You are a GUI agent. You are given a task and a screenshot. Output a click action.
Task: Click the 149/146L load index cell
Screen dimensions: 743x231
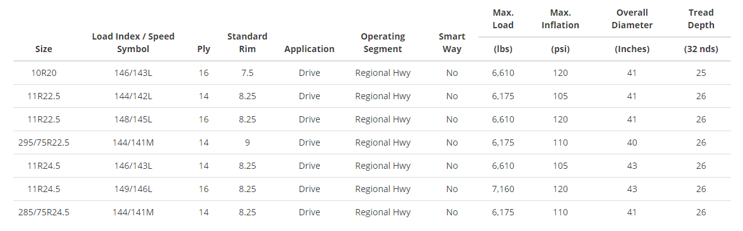coord(133,189)
